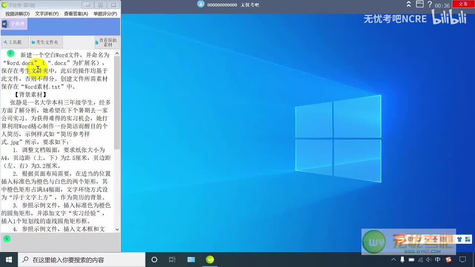The image size is (475, 267).
Task: Open the skin shirt icon on IME toolbar
Action: (459, 239)
